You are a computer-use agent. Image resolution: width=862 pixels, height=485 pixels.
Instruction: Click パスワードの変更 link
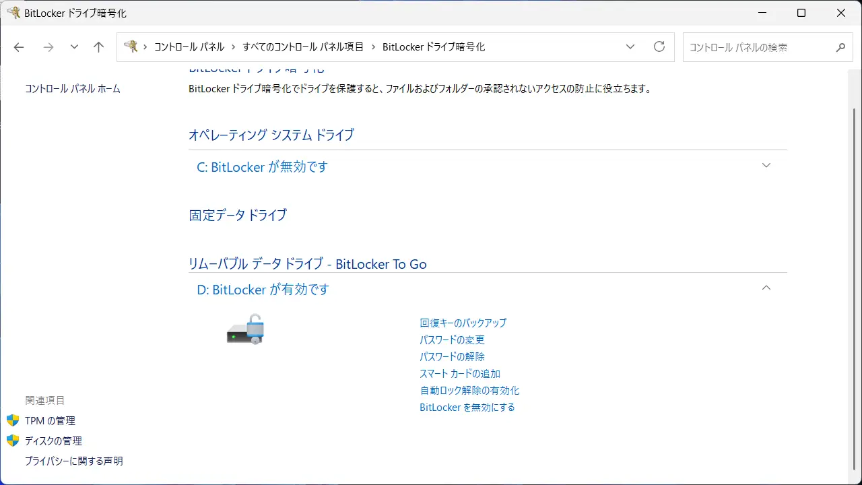point(452,339)
